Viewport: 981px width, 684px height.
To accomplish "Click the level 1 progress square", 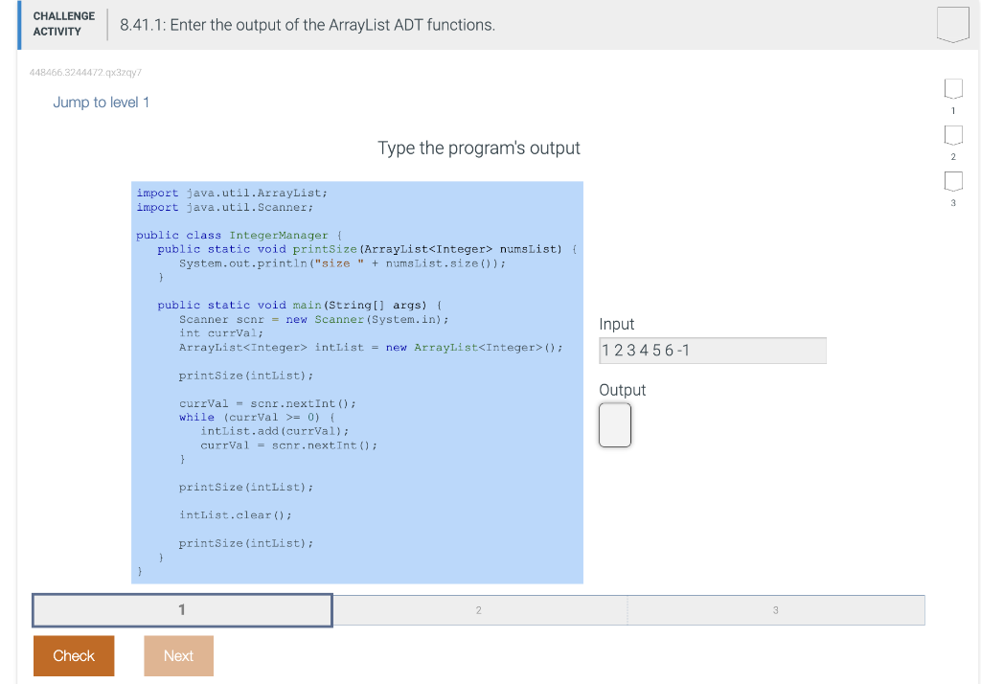I will (x=953, y=87).
